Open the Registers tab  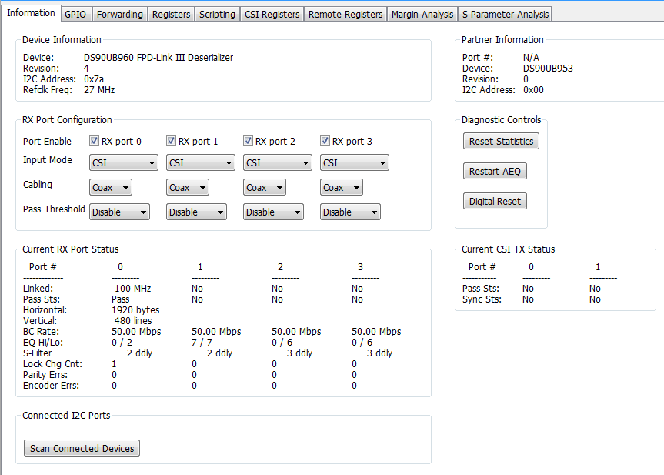tap(171, 14)
